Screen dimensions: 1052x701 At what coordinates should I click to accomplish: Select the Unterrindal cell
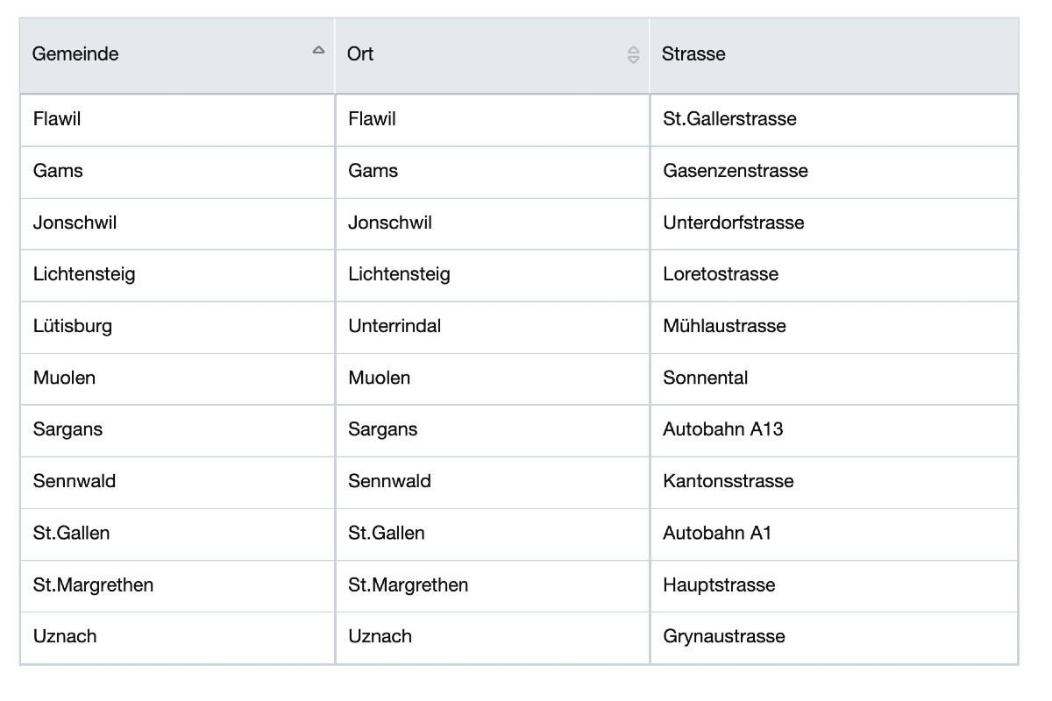pyautogui.click(x=394, y=326)
